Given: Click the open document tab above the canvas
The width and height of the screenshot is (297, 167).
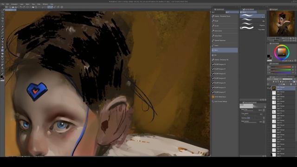Looking at the screenshot, I should pos(10,10).
